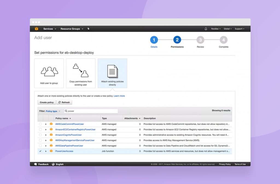Uncheck the PowerUserAccess checkbox
The image size is (280, 184).
coord(40,151)
